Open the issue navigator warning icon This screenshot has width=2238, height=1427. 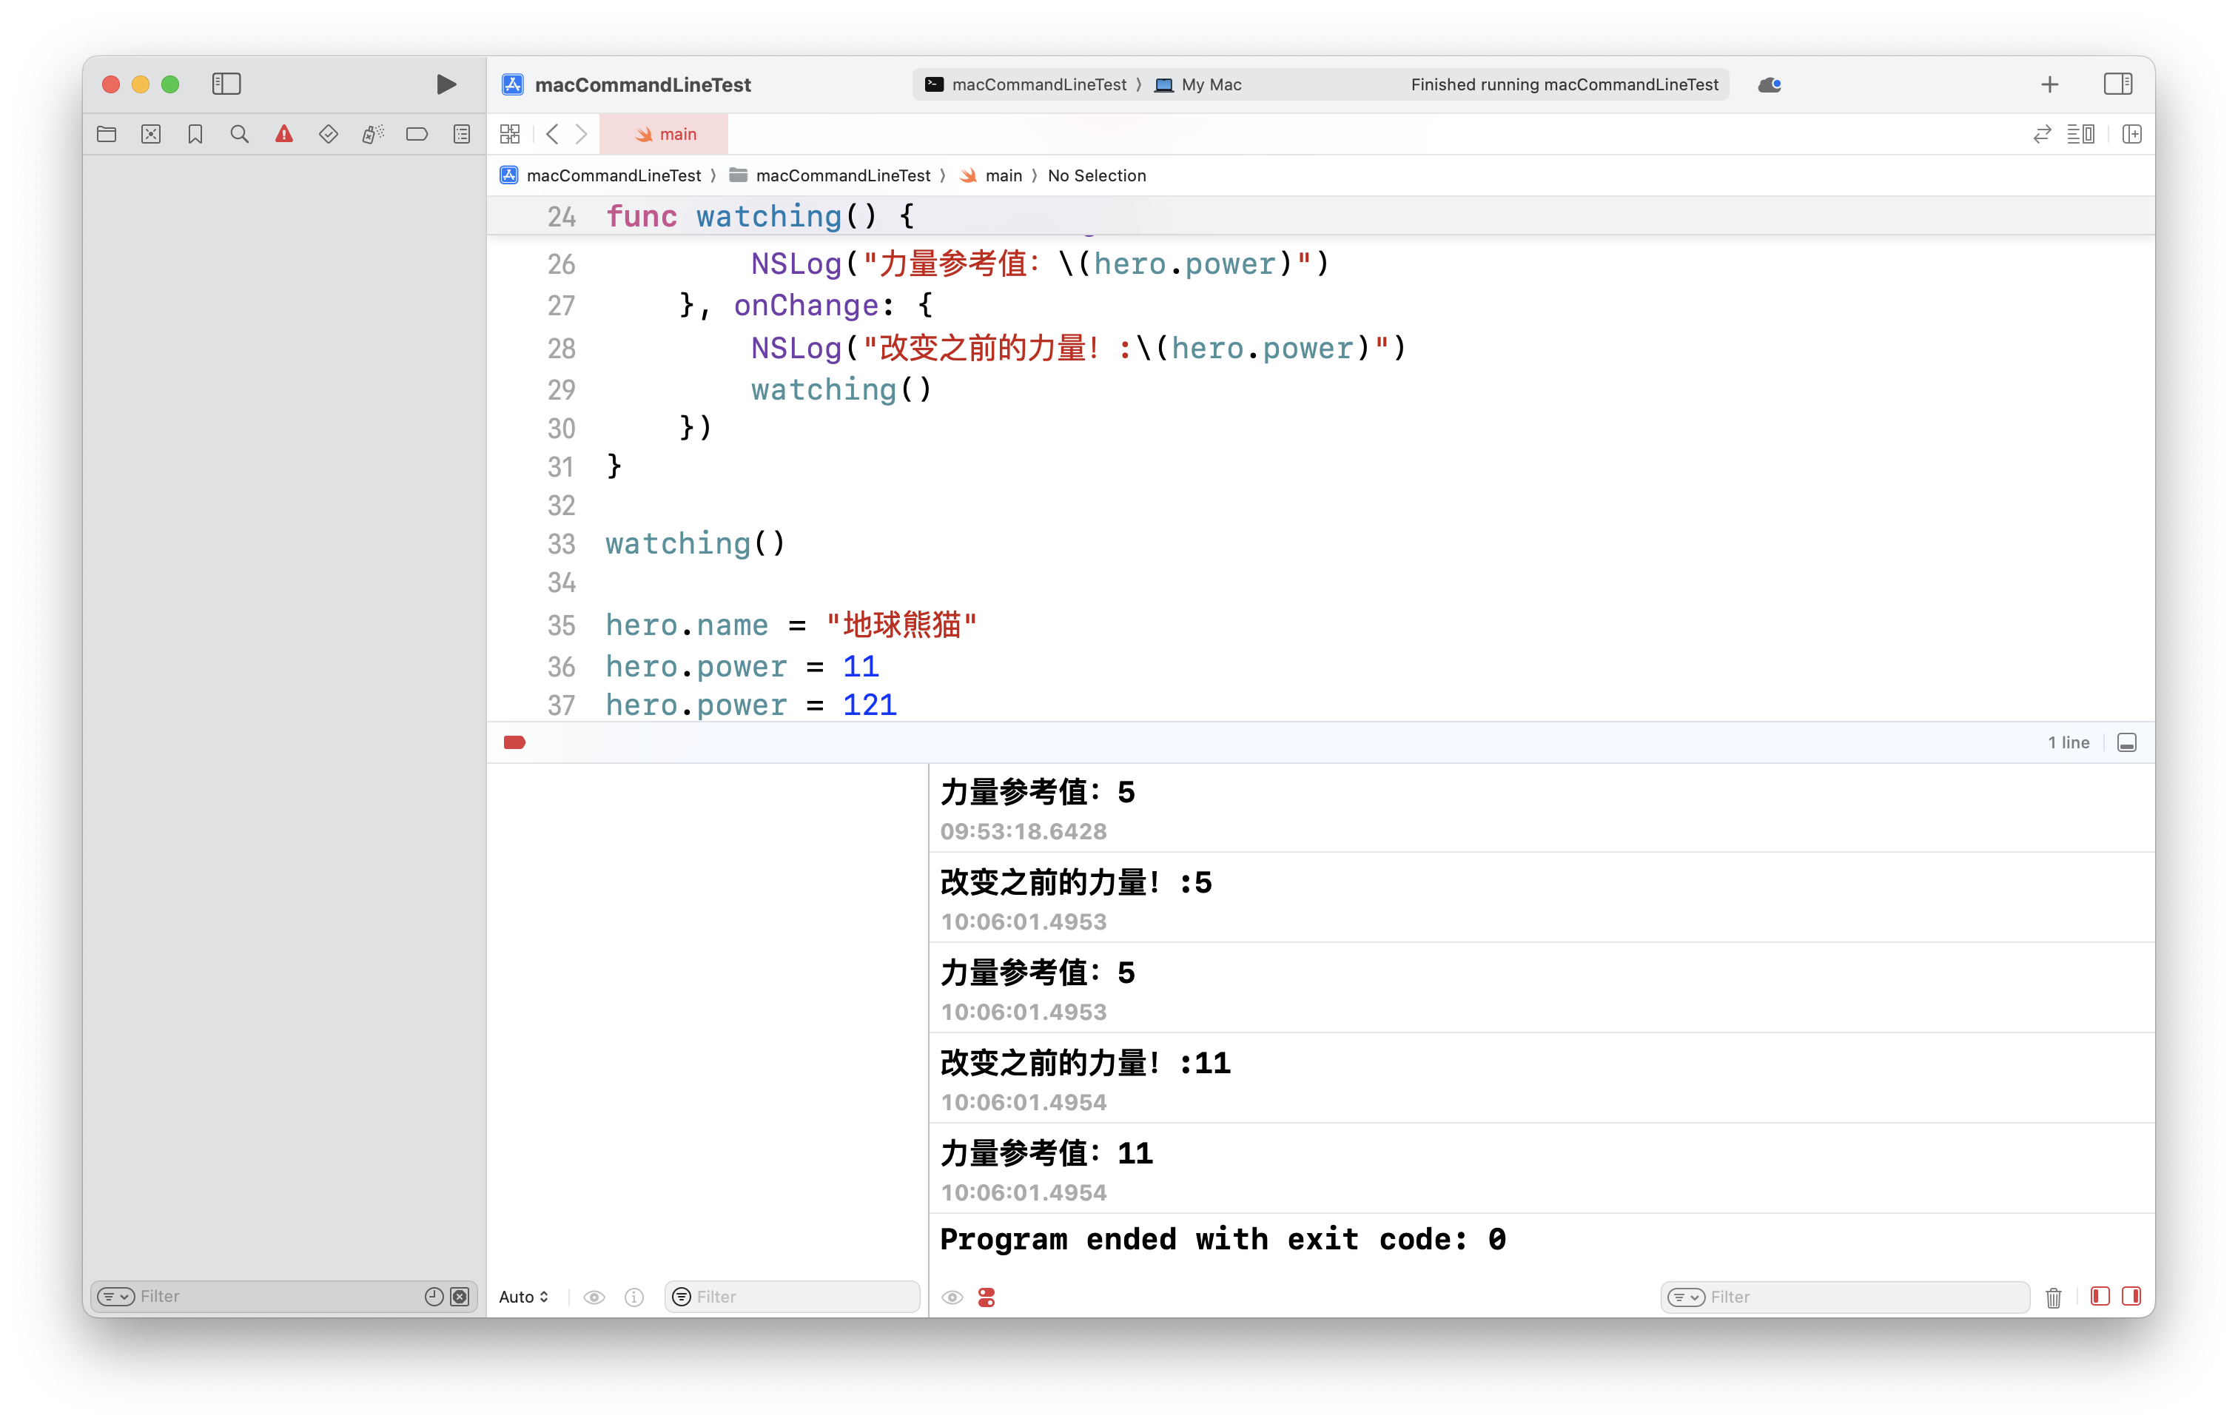pos(283,135)
